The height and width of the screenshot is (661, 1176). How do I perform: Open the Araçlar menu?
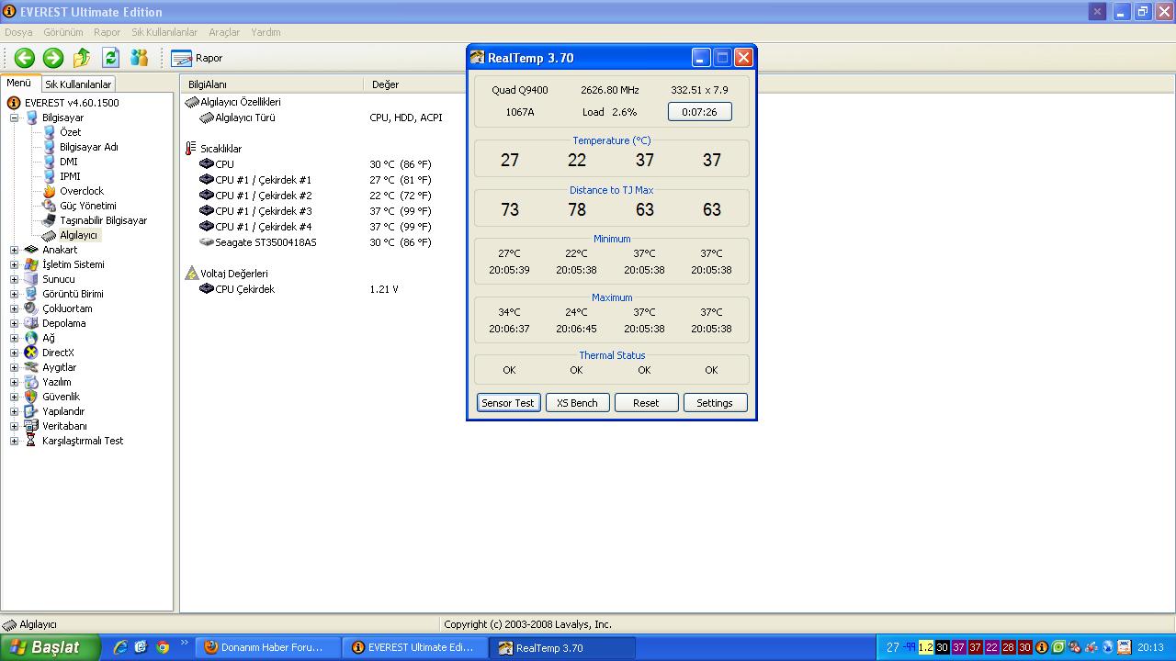(x=224, y=32)
